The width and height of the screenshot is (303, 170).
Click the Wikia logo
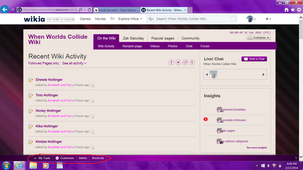[x=34, y=19]
